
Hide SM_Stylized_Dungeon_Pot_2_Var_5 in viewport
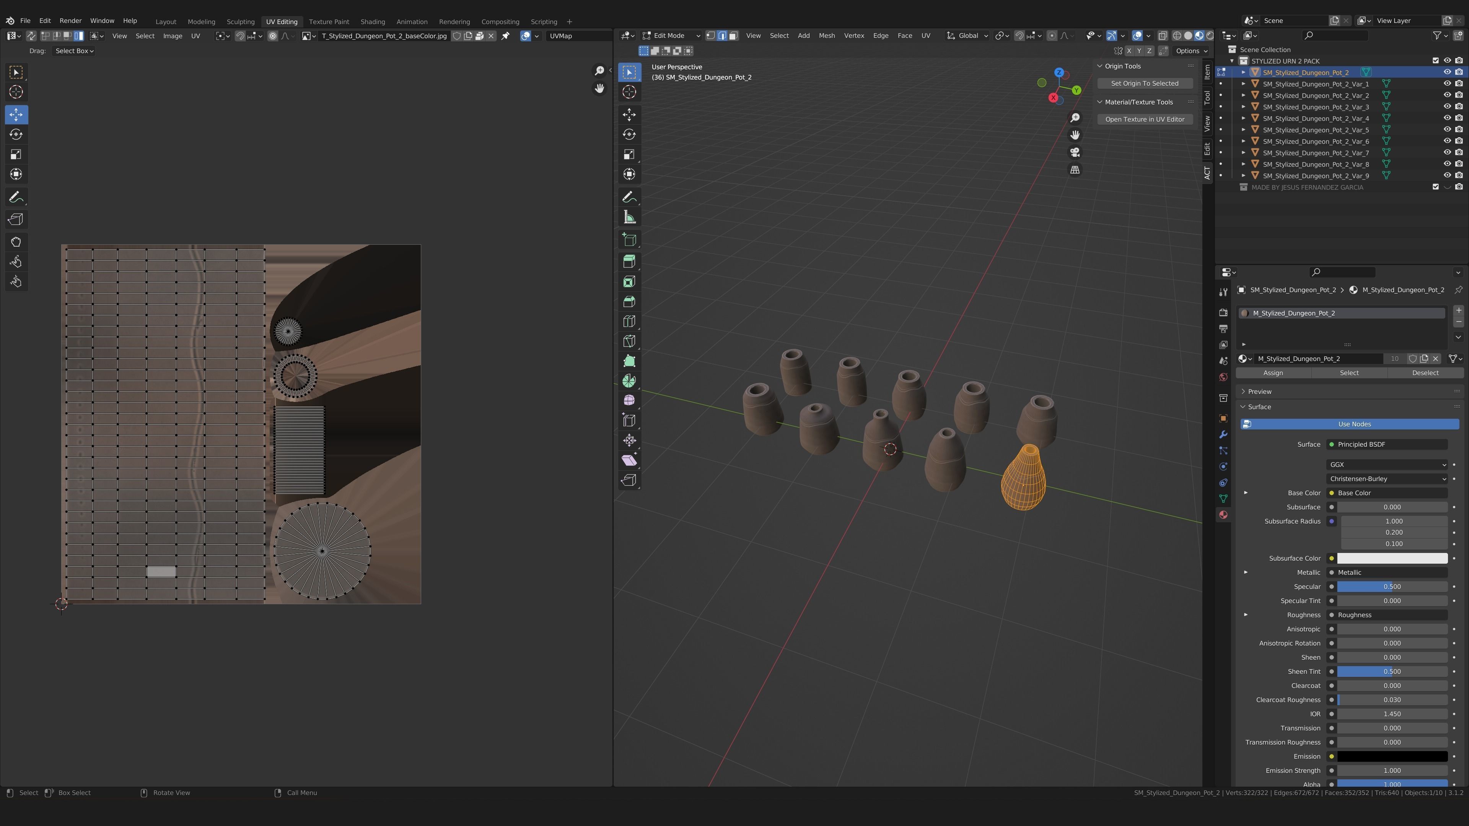tap(1447, 130)
